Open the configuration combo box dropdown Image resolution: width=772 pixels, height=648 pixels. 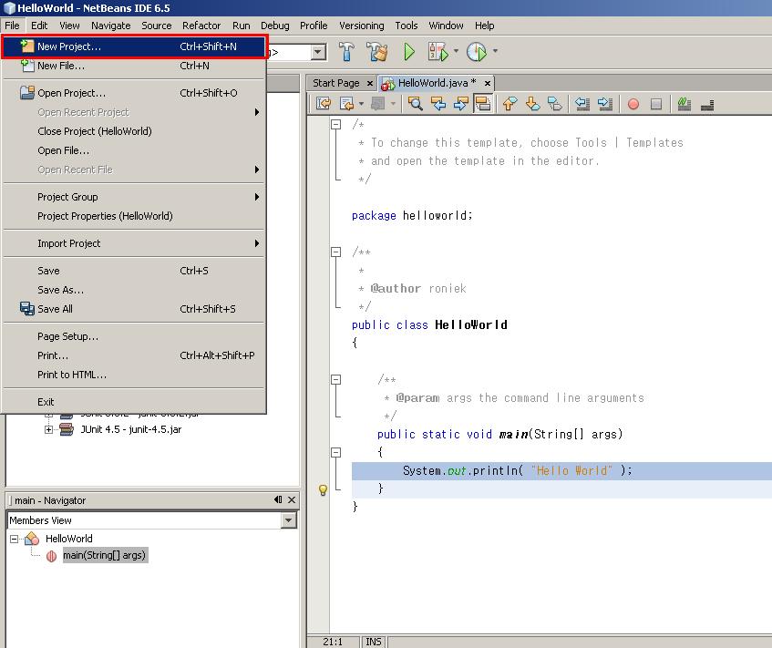(x=318, y=52)
